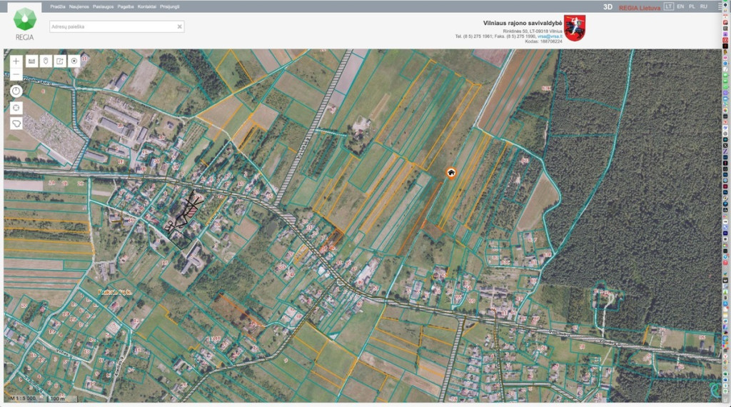Viewport: 731px width, 407px height.
Task: Open the Paslaugos menu
Action: tap(103, 6)
